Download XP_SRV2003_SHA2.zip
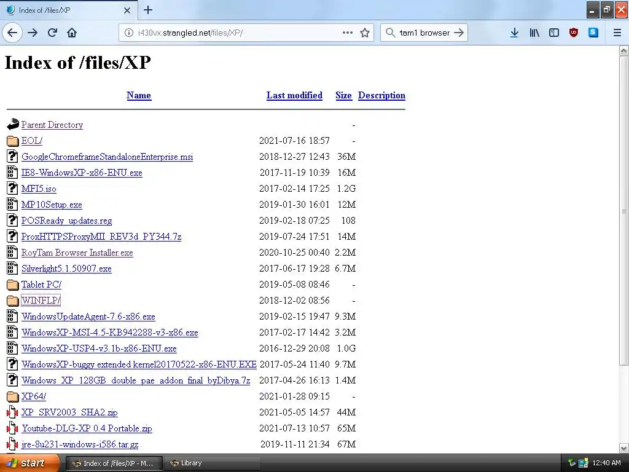629x472 pixels. click(x=70, y=412)
